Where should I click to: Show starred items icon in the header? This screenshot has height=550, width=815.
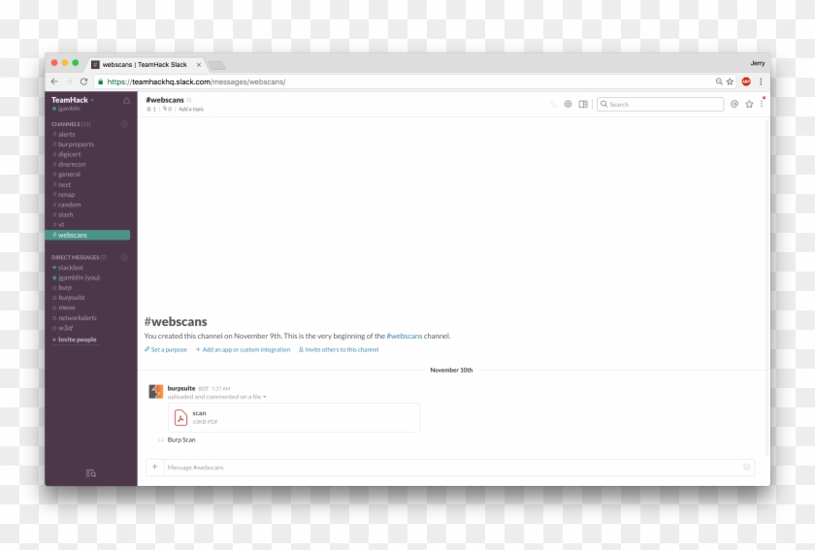[x=749, y=104]
